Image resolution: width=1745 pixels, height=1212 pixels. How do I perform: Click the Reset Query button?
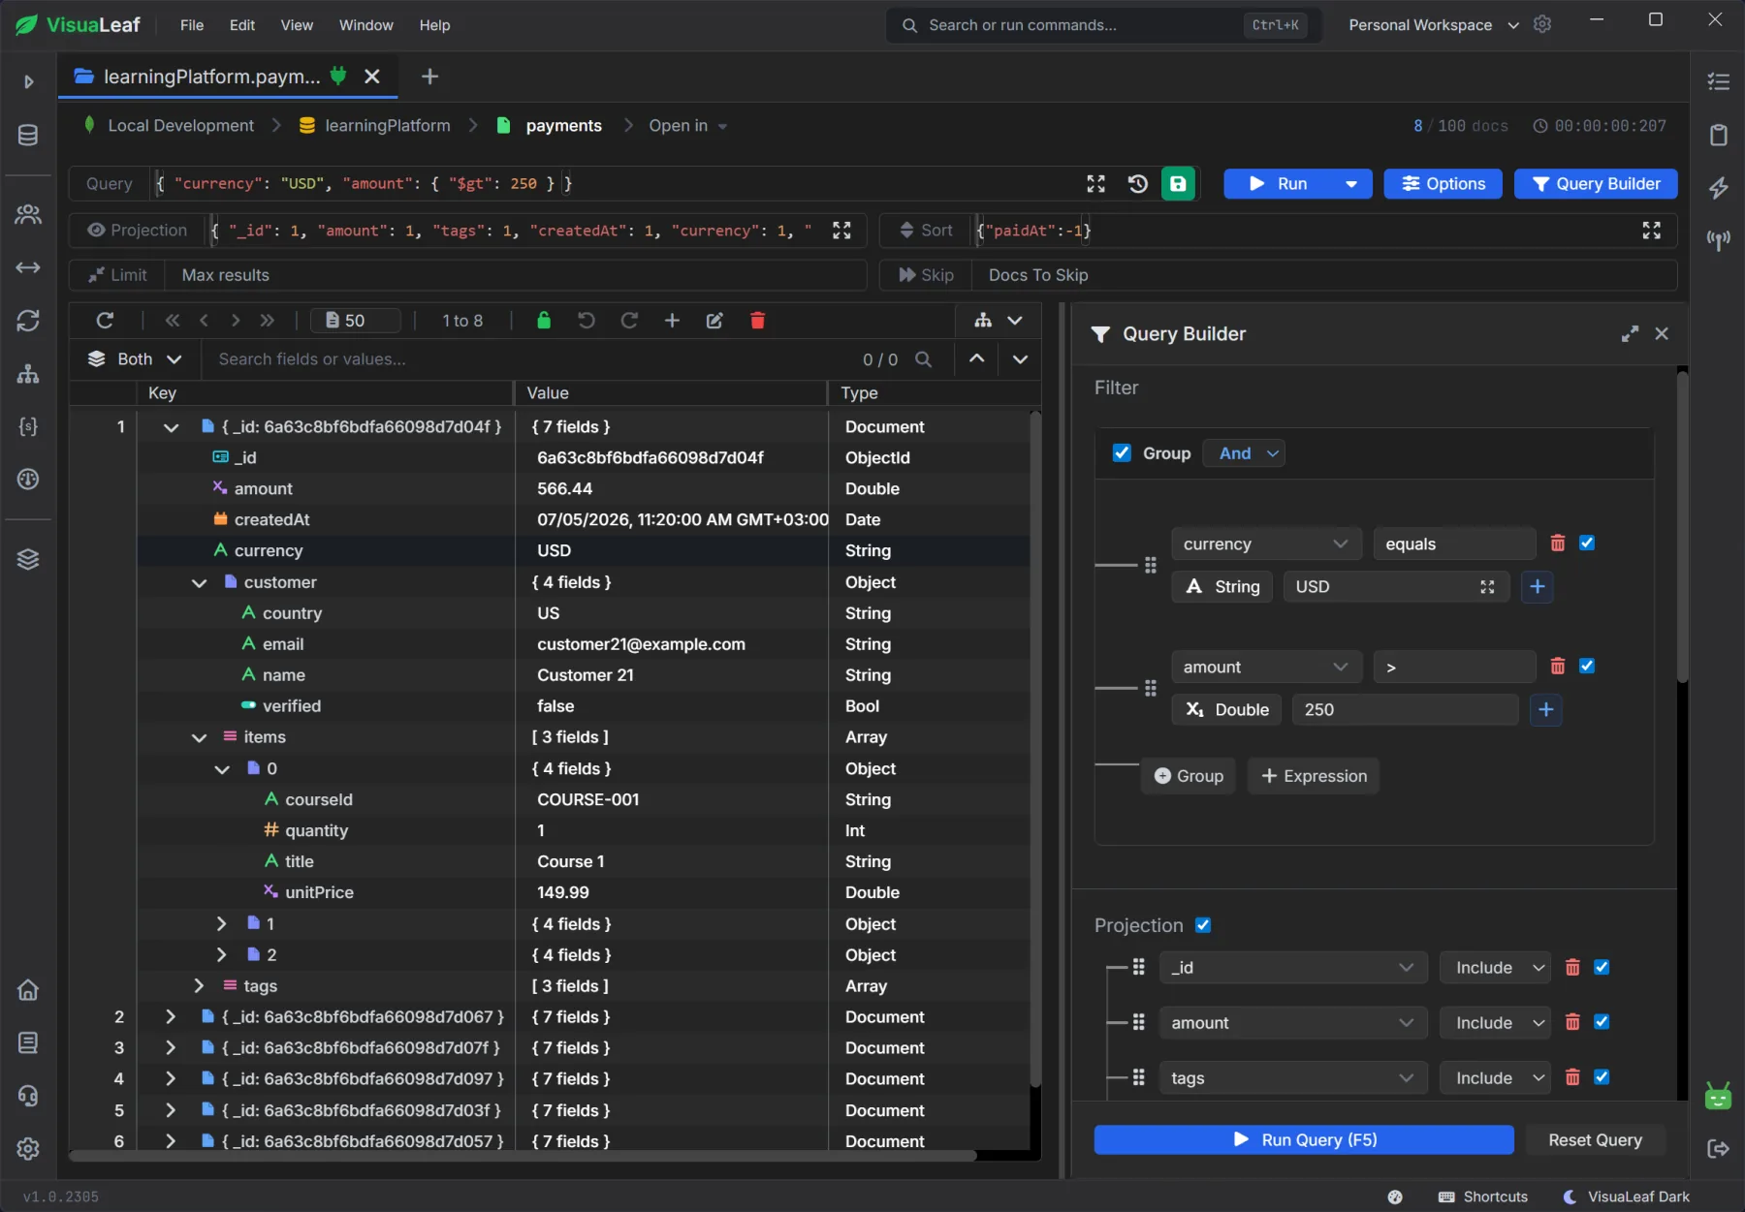(1595, 1139)
